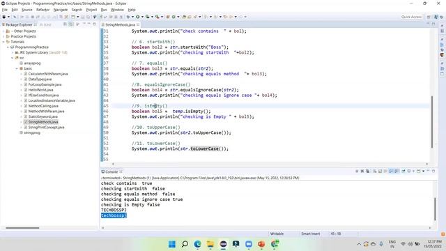Launch Debug from the bug toolbar icon
The width and height of the screenshot is (446, 251).
[x=128, y=17]
